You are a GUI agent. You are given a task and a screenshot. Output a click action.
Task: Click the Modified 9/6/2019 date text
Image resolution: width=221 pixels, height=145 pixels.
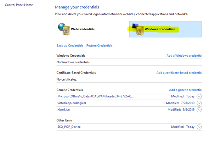pyautogui.click(x=181, y=110)
